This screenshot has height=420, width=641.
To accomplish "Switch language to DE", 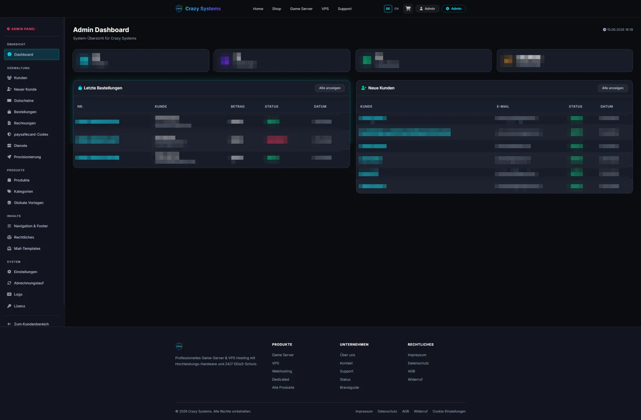I will (x=388, y=8).
